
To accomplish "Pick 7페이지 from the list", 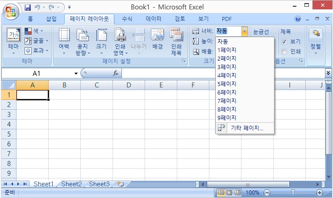I will (x=245, y=101).
